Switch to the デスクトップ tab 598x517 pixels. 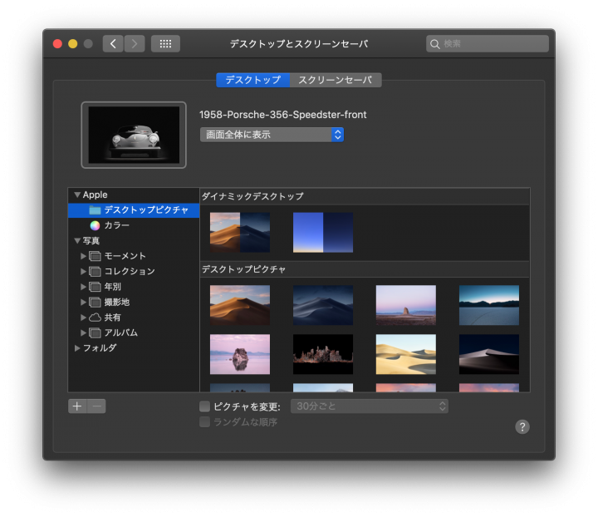pos(253,80)
